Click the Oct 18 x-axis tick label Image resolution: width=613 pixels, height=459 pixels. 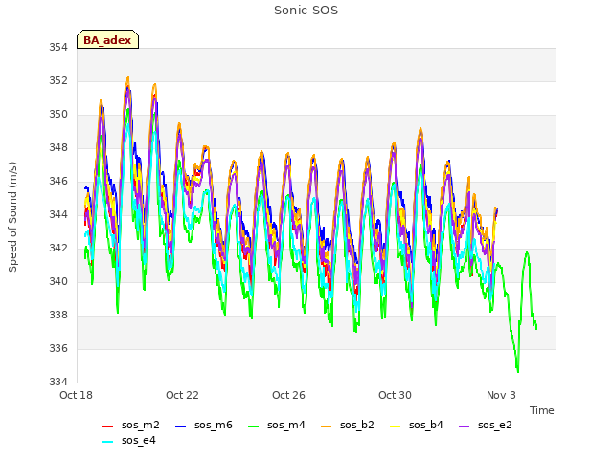(76, 395)
